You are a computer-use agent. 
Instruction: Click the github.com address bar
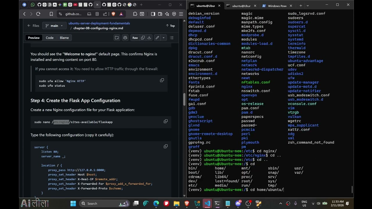pyautogui.click(x=73, y=14)
